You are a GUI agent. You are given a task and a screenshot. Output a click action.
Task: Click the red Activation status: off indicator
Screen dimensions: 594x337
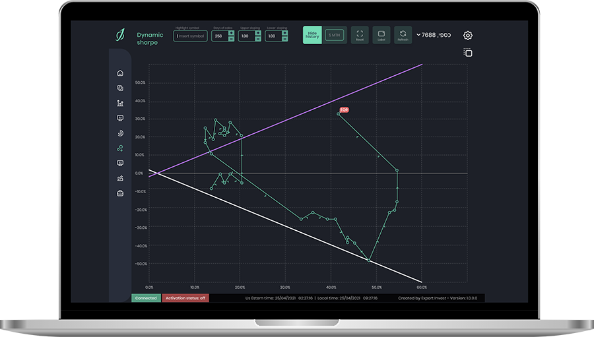click(185, 298)
